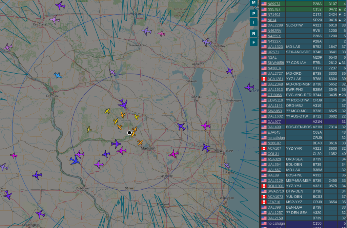Click the Madison city label
The height and width of the screenshot is (228, 347).
[148, 148]
